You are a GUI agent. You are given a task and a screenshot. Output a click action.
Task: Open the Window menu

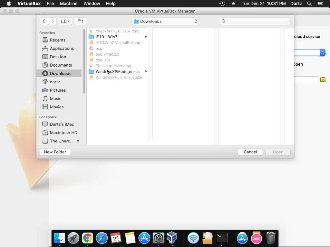click(92, 4)
